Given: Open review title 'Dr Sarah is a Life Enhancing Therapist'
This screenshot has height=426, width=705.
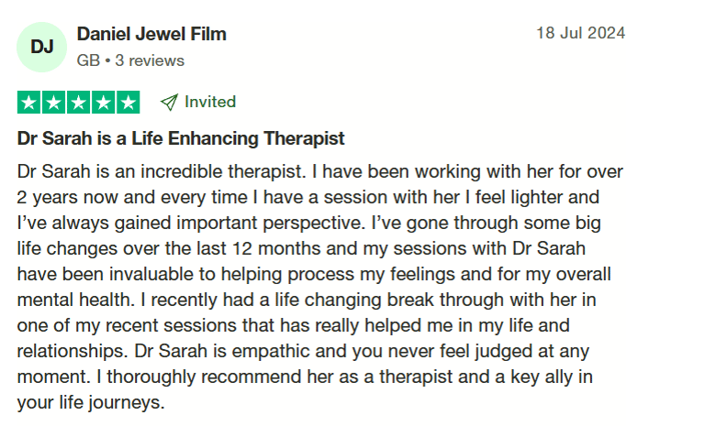Looking at the screenshot, I should point(181,138).
